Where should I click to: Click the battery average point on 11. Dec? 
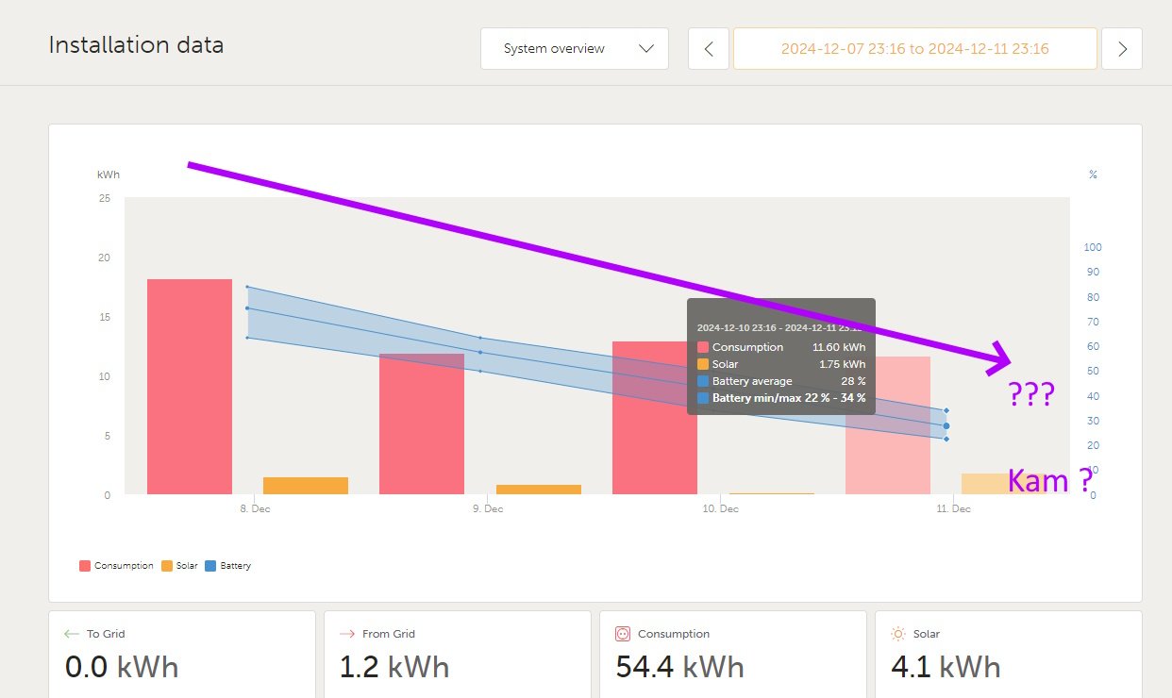[x=946, y=426]
